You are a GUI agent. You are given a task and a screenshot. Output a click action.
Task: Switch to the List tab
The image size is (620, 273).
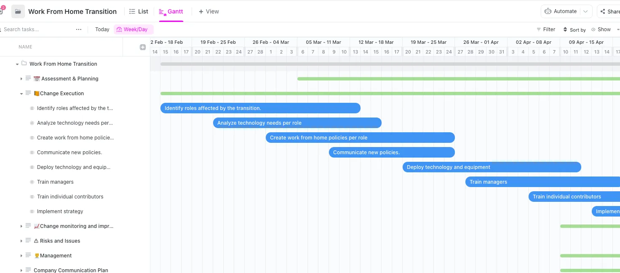[x=139, y=11]
